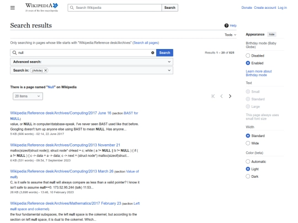298x223 pixels.
Task: Select Large text size
Action: coord(248,106)
